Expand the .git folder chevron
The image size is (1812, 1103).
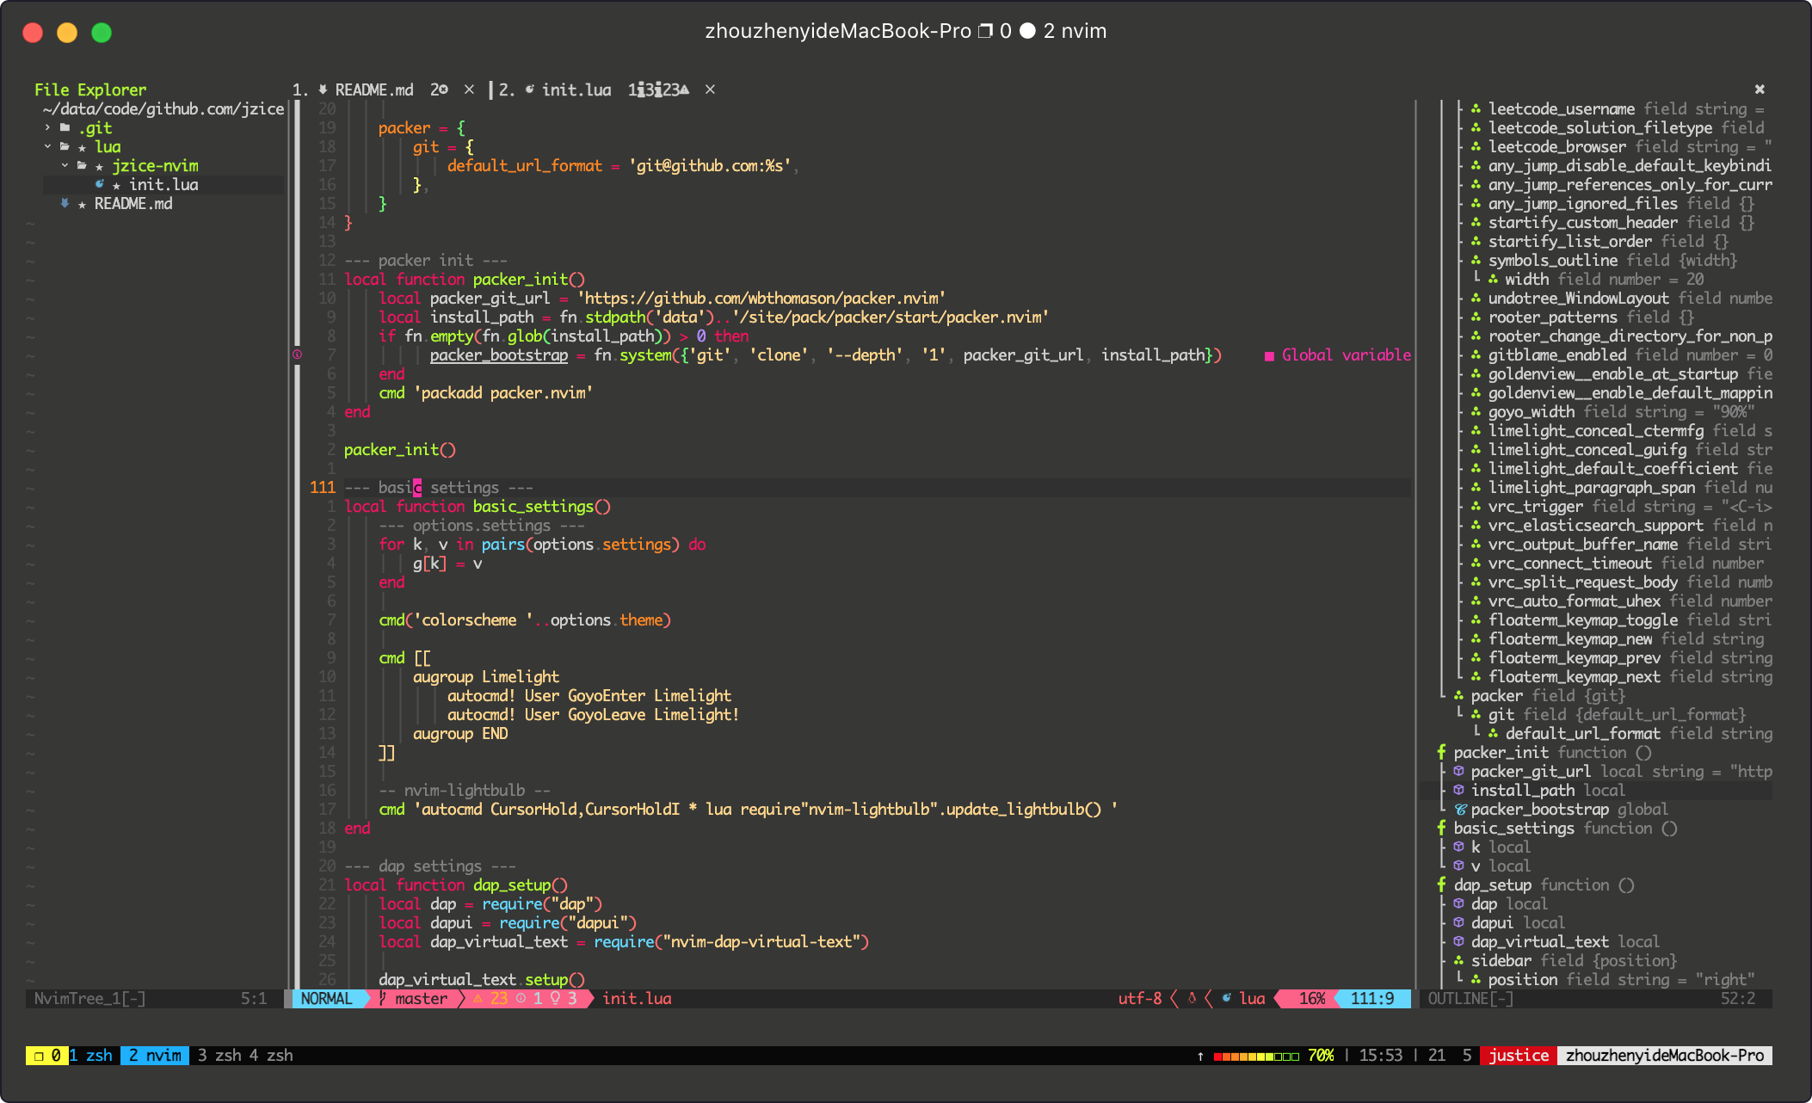point(47,127)
